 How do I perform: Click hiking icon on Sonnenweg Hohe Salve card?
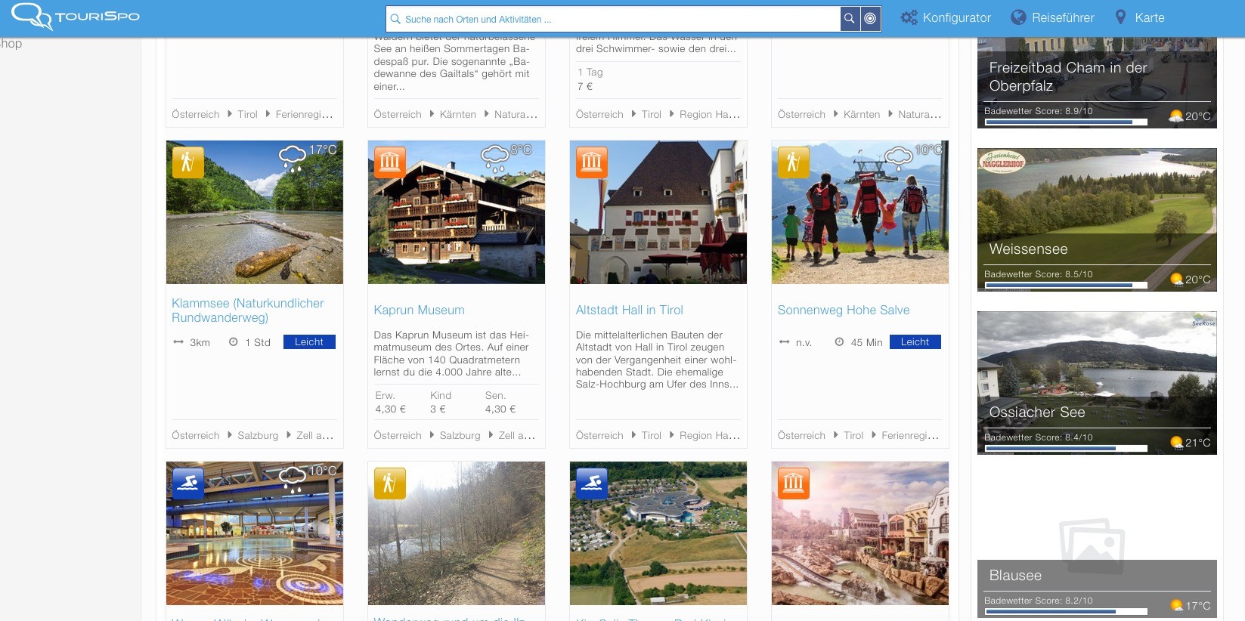[794, 162]
